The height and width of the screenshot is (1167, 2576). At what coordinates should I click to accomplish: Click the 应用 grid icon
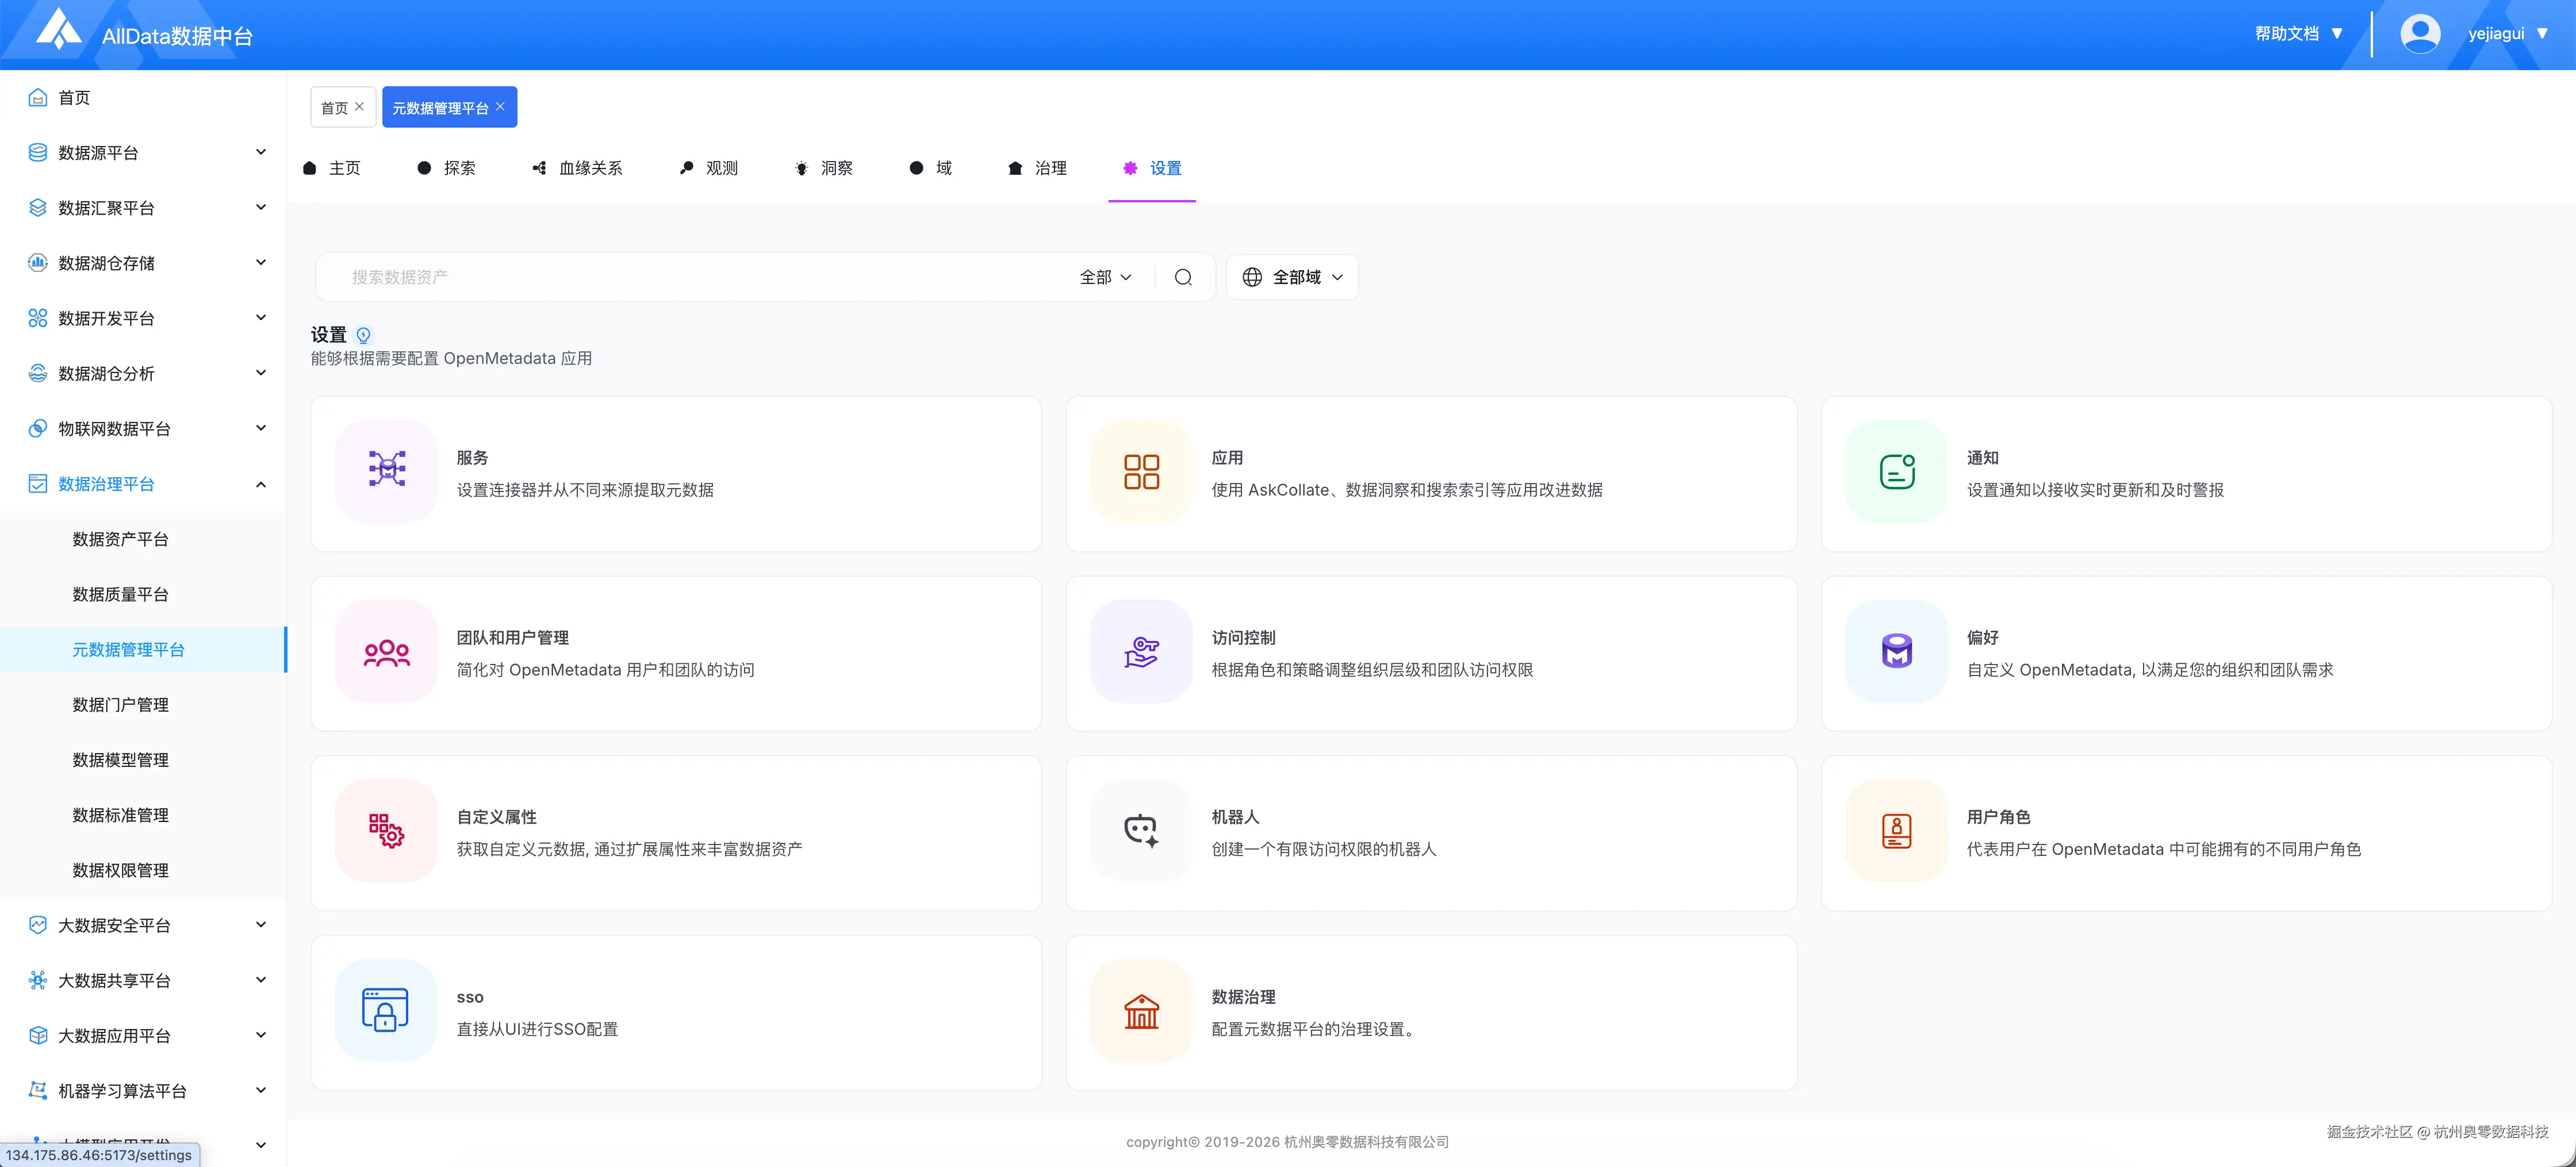point(1141,471)
